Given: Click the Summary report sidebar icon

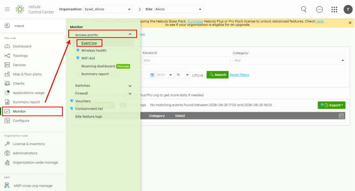Looking at the screenshot, I should tap(7, 102).
